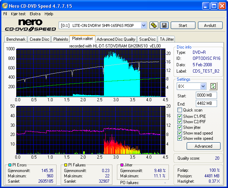The image size is (228, 188).
Task: Click the Start button
Action: [x=183, y=25]
